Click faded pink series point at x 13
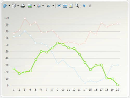This screenshot has width=130, height=98. pyautogui.click(x=79, y=45)
